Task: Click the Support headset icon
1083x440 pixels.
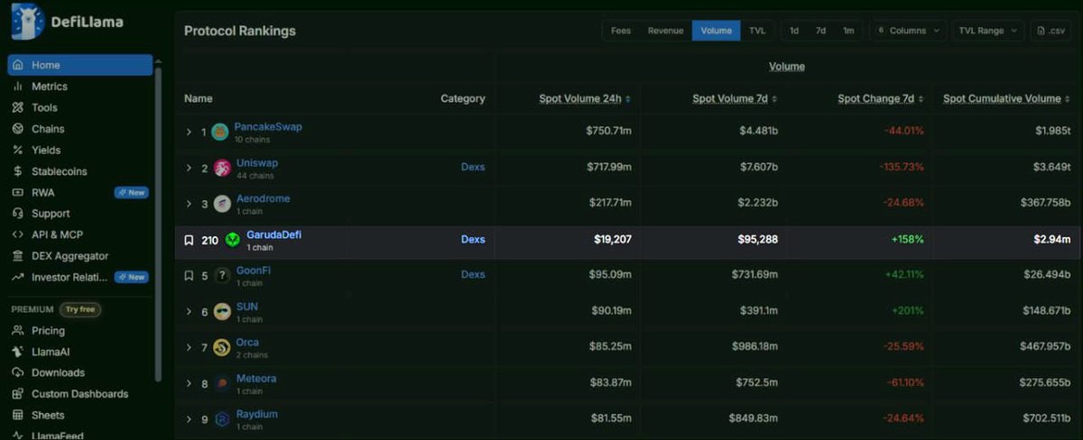Action: coord(18,214)
